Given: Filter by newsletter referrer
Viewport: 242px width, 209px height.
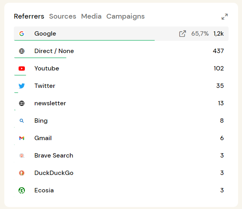Looking at the screenshot, I should (50, 103).
